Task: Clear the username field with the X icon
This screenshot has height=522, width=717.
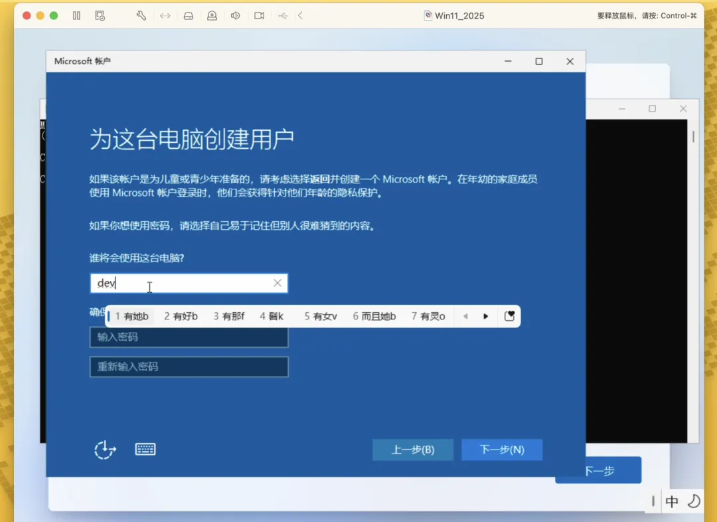Action: pos(278,283)
